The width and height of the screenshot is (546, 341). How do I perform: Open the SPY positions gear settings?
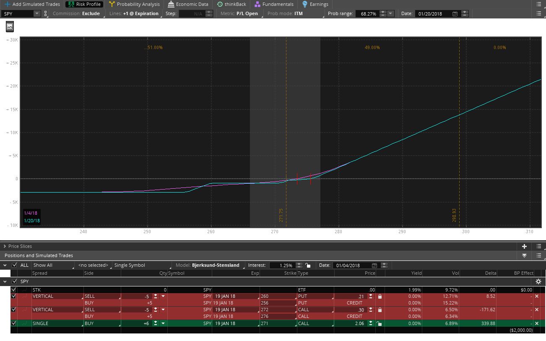point(538,281)
